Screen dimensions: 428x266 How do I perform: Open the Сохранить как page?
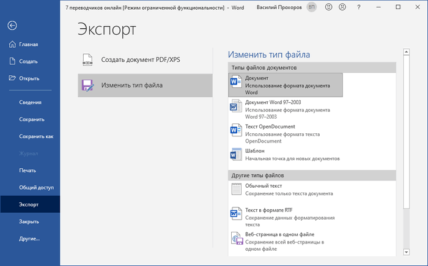coord(36,136)
